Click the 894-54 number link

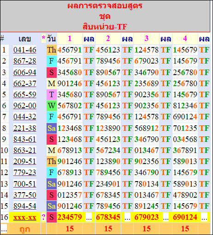(x=25, y=206)
